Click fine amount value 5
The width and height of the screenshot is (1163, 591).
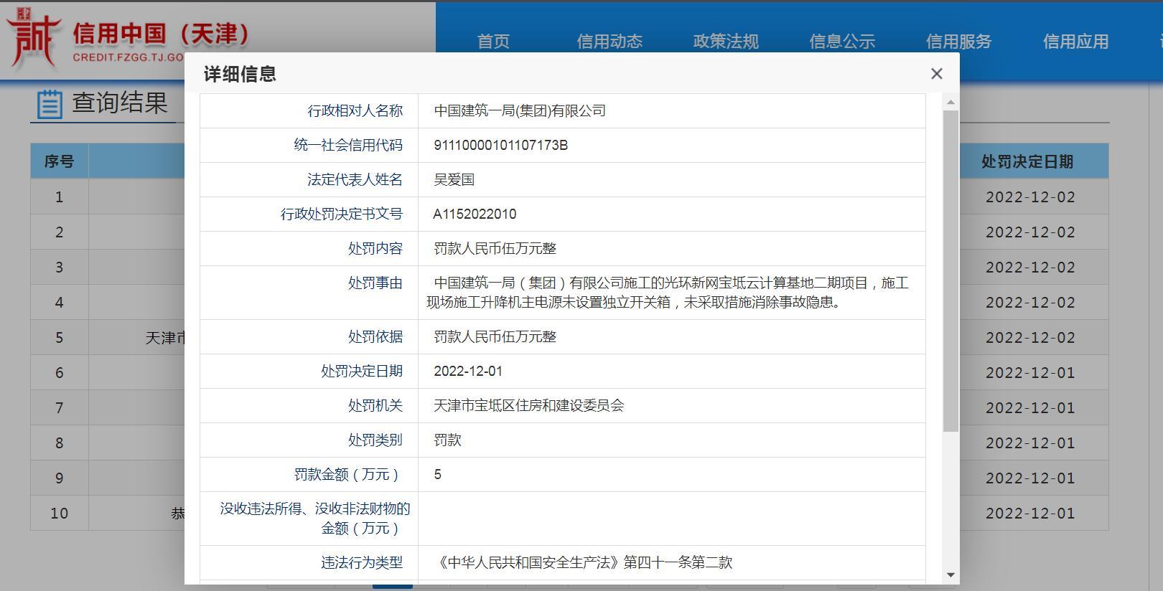437,475
